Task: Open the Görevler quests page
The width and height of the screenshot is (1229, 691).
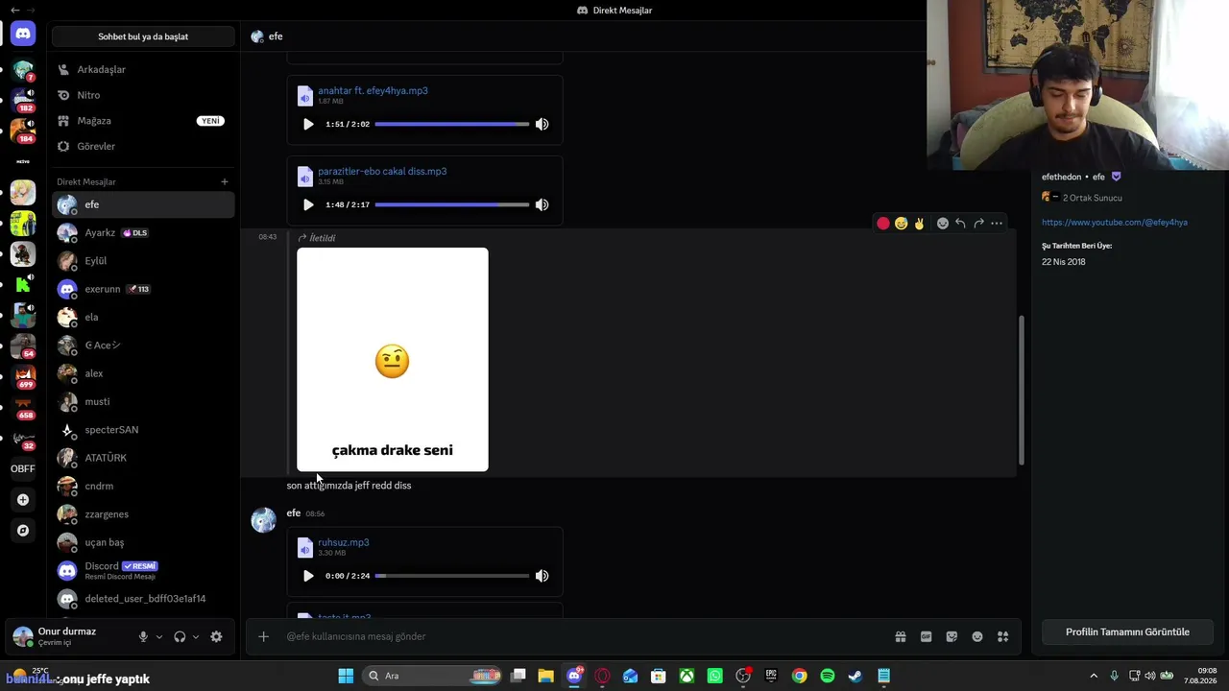Action: point(143,147)
